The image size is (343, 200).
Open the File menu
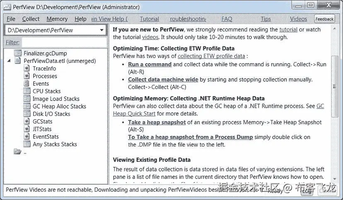click(x=11, y=19)
